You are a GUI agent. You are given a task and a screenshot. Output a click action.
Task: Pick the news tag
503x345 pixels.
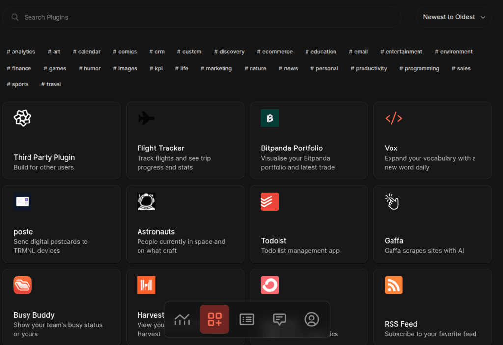(288, 68)
